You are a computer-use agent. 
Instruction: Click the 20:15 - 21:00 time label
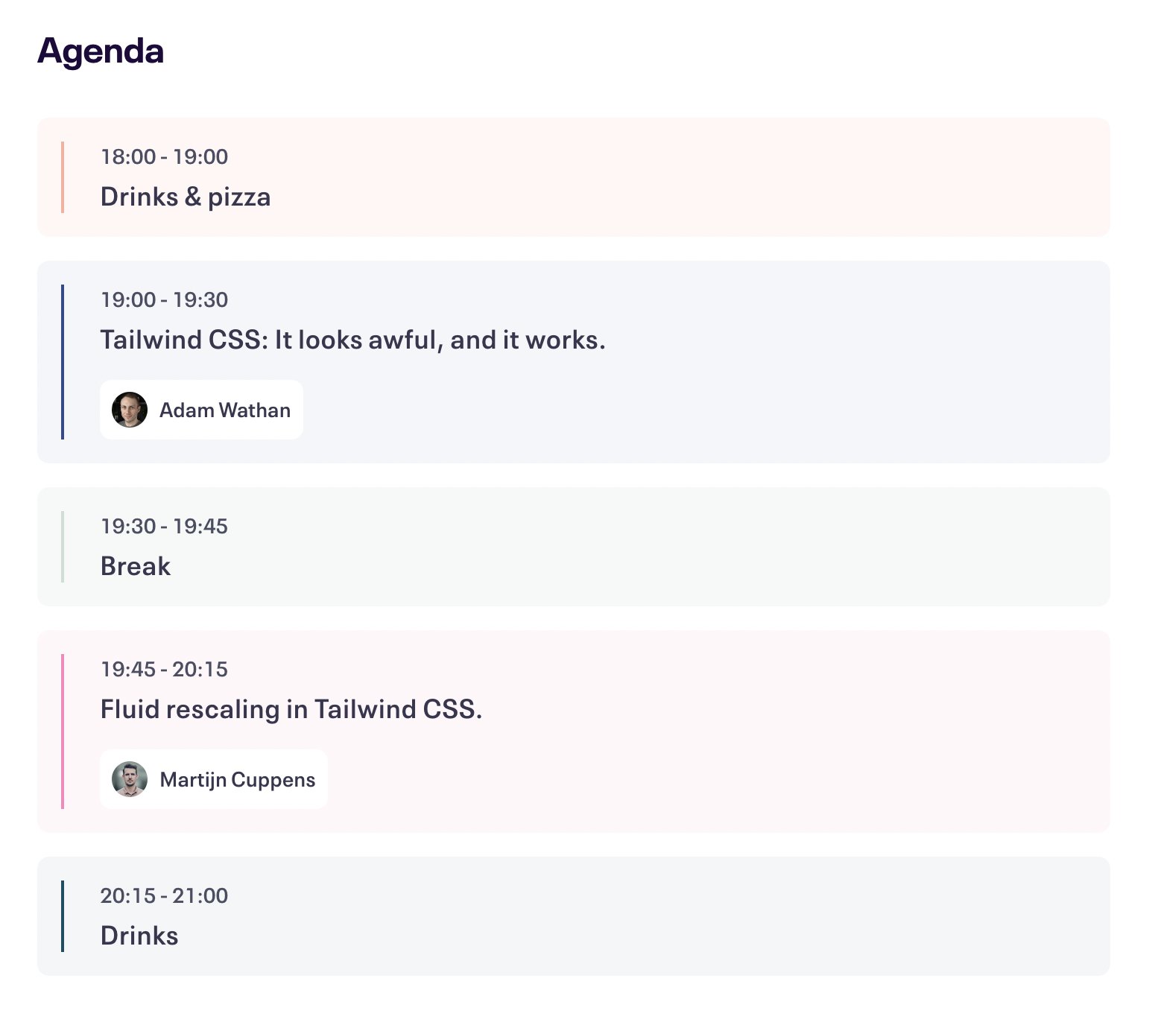click(164, 895)
